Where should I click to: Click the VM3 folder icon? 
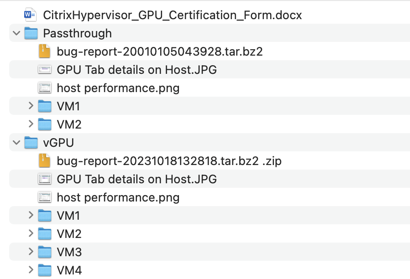click(x=44, y=252)
